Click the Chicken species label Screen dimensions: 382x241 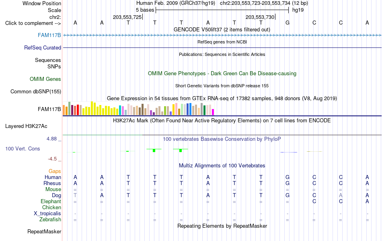51,208
